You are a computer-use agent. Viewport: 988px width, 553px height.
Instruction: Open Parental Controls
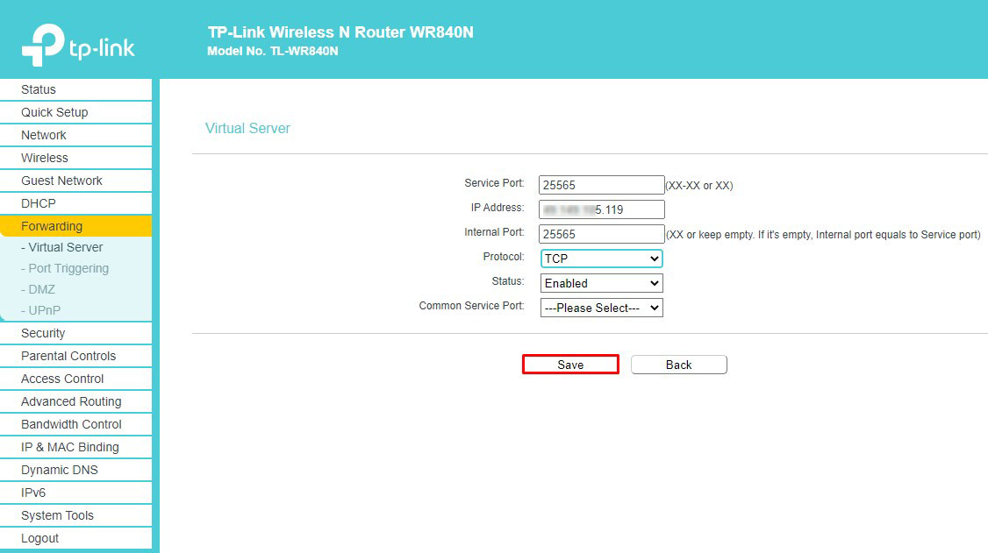75,356
